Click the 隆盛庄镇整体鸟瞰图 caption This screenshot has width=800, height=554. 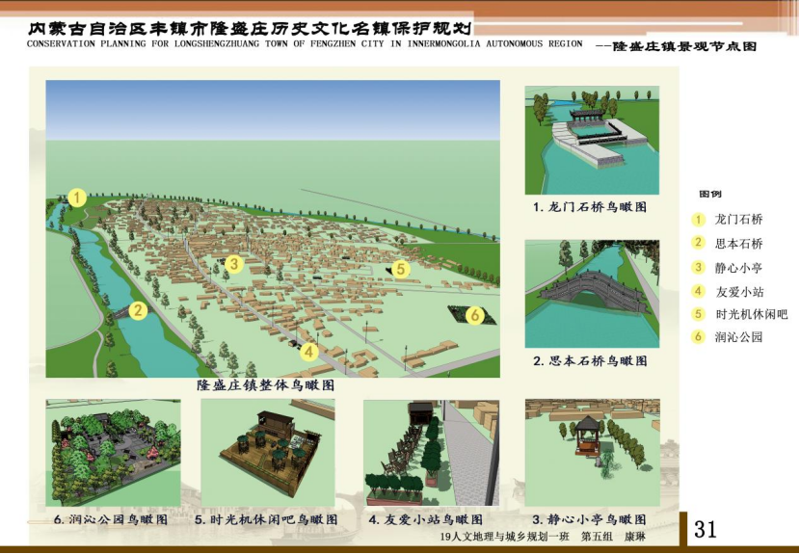[x=266, y=384]
